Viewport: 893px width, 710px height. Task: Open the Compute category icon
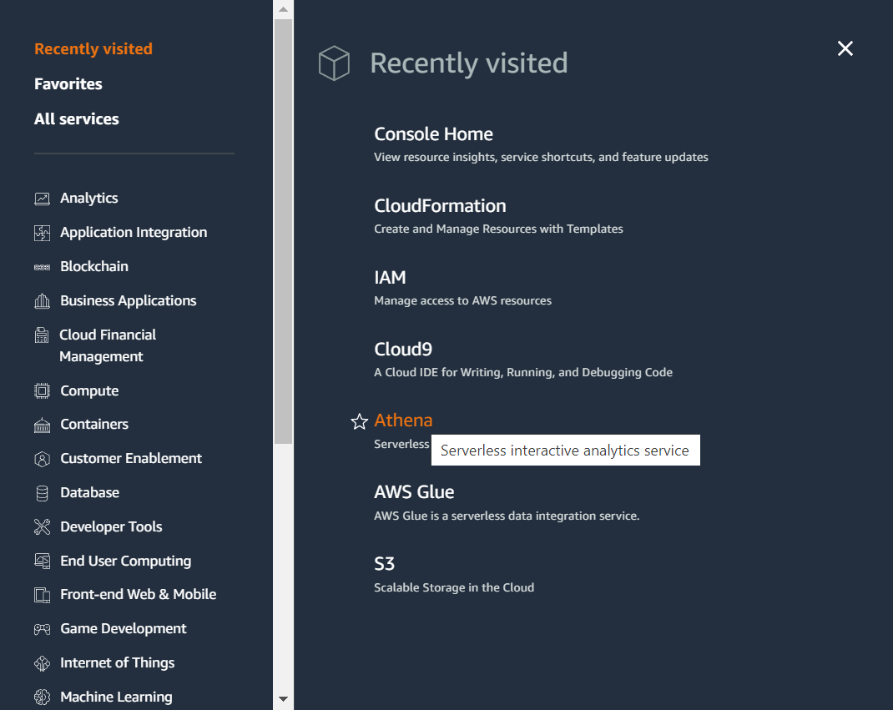click(42, 390)
